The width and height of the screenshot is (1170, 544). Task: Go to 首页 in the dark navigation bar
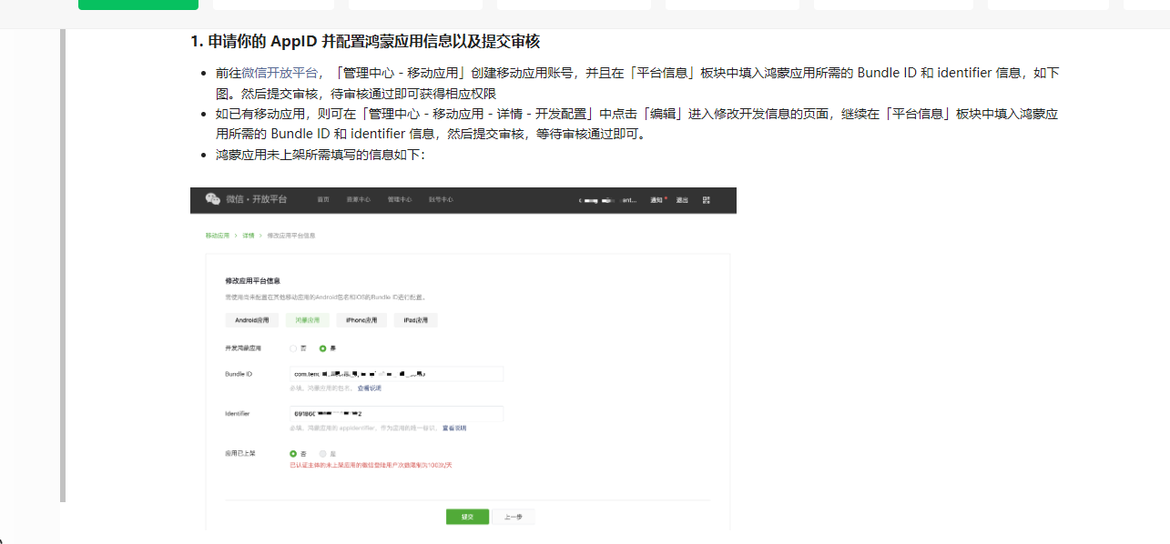tap(322, 199)
